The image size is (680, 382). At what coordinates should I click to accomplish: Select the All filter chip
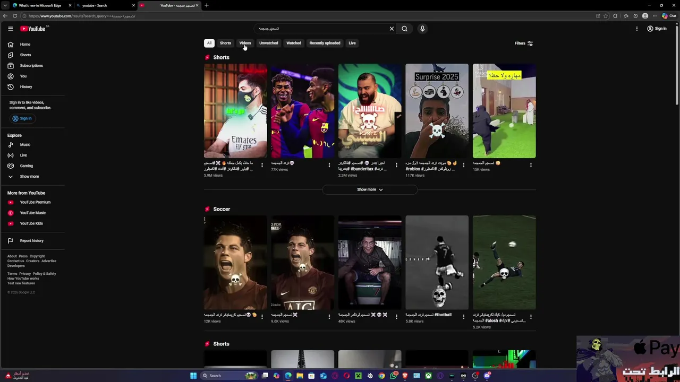(209, 43)
